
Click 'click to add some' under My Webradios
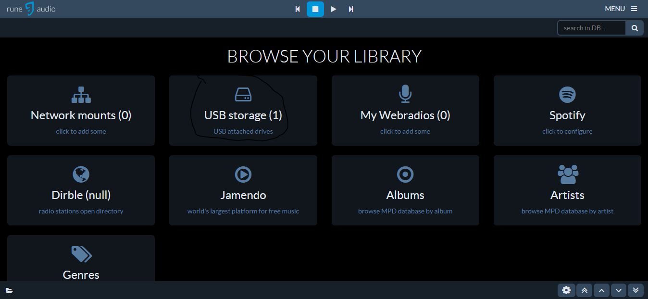(405, 131)
